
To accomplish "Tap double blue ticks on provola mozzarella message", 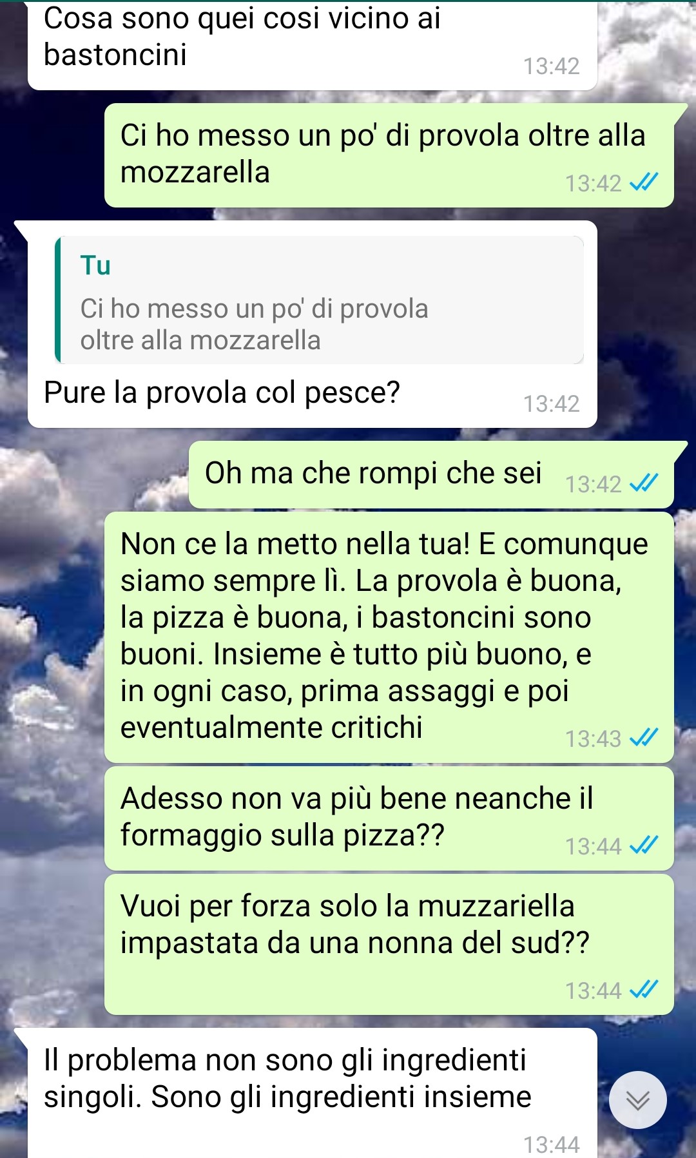I will click(644, 183).
